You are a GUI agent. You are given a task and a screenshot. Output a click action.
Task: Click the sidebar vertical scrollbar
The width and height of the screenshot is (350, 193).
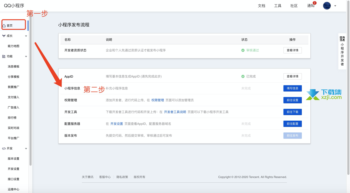pyautogui.click(x=30, y=89)
